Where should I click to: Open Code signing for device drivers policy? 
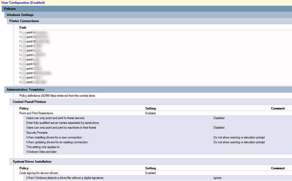click(x=38, y=173)
